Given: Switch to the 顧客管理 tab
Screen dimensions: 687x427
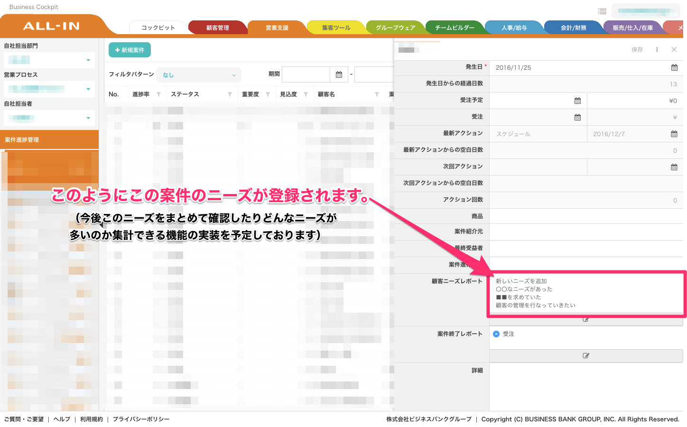Looking at the screenshot, I should point(218,28).
